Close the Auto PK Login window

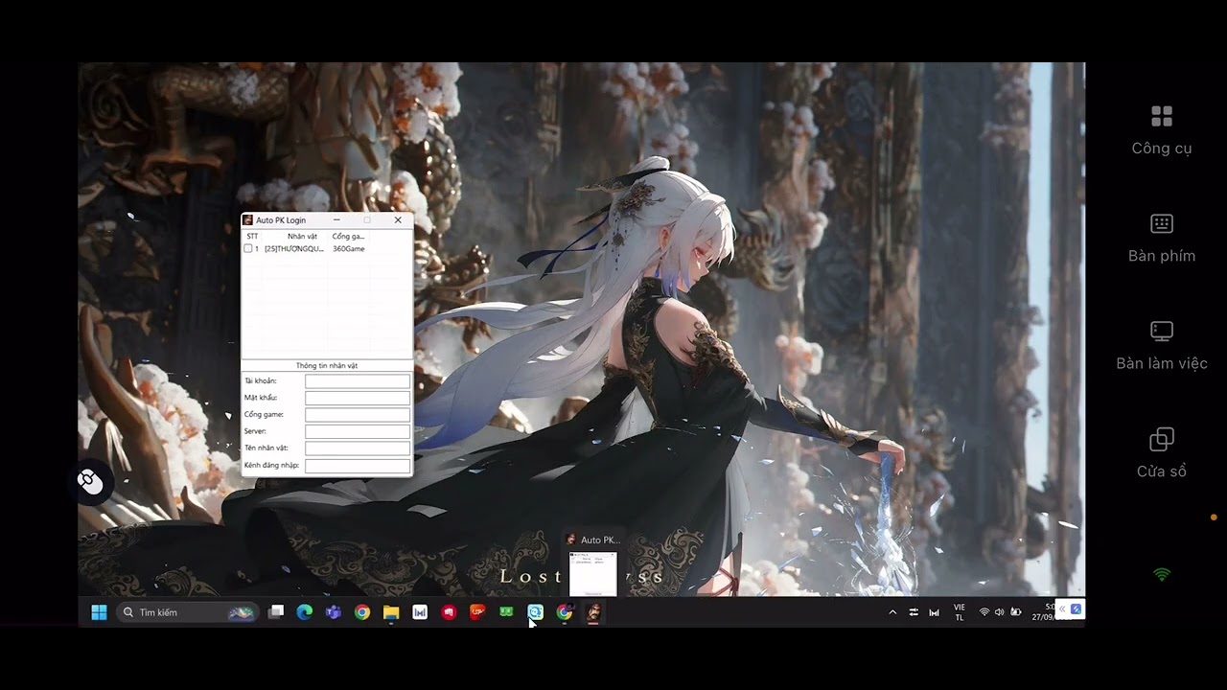[x=398, y=220]
